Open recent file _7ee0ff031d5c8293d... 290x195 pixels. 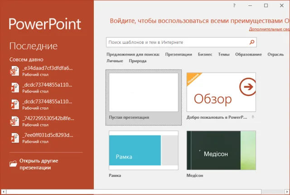(42, 138)
